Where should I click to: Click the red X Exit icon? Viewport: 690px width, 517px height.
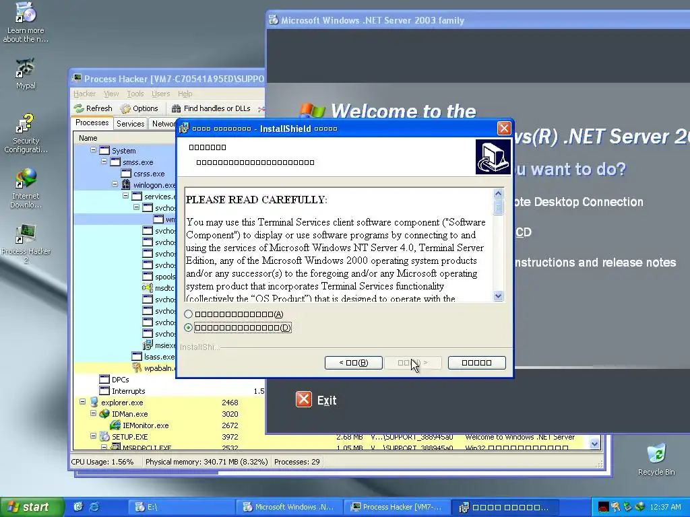304,400
